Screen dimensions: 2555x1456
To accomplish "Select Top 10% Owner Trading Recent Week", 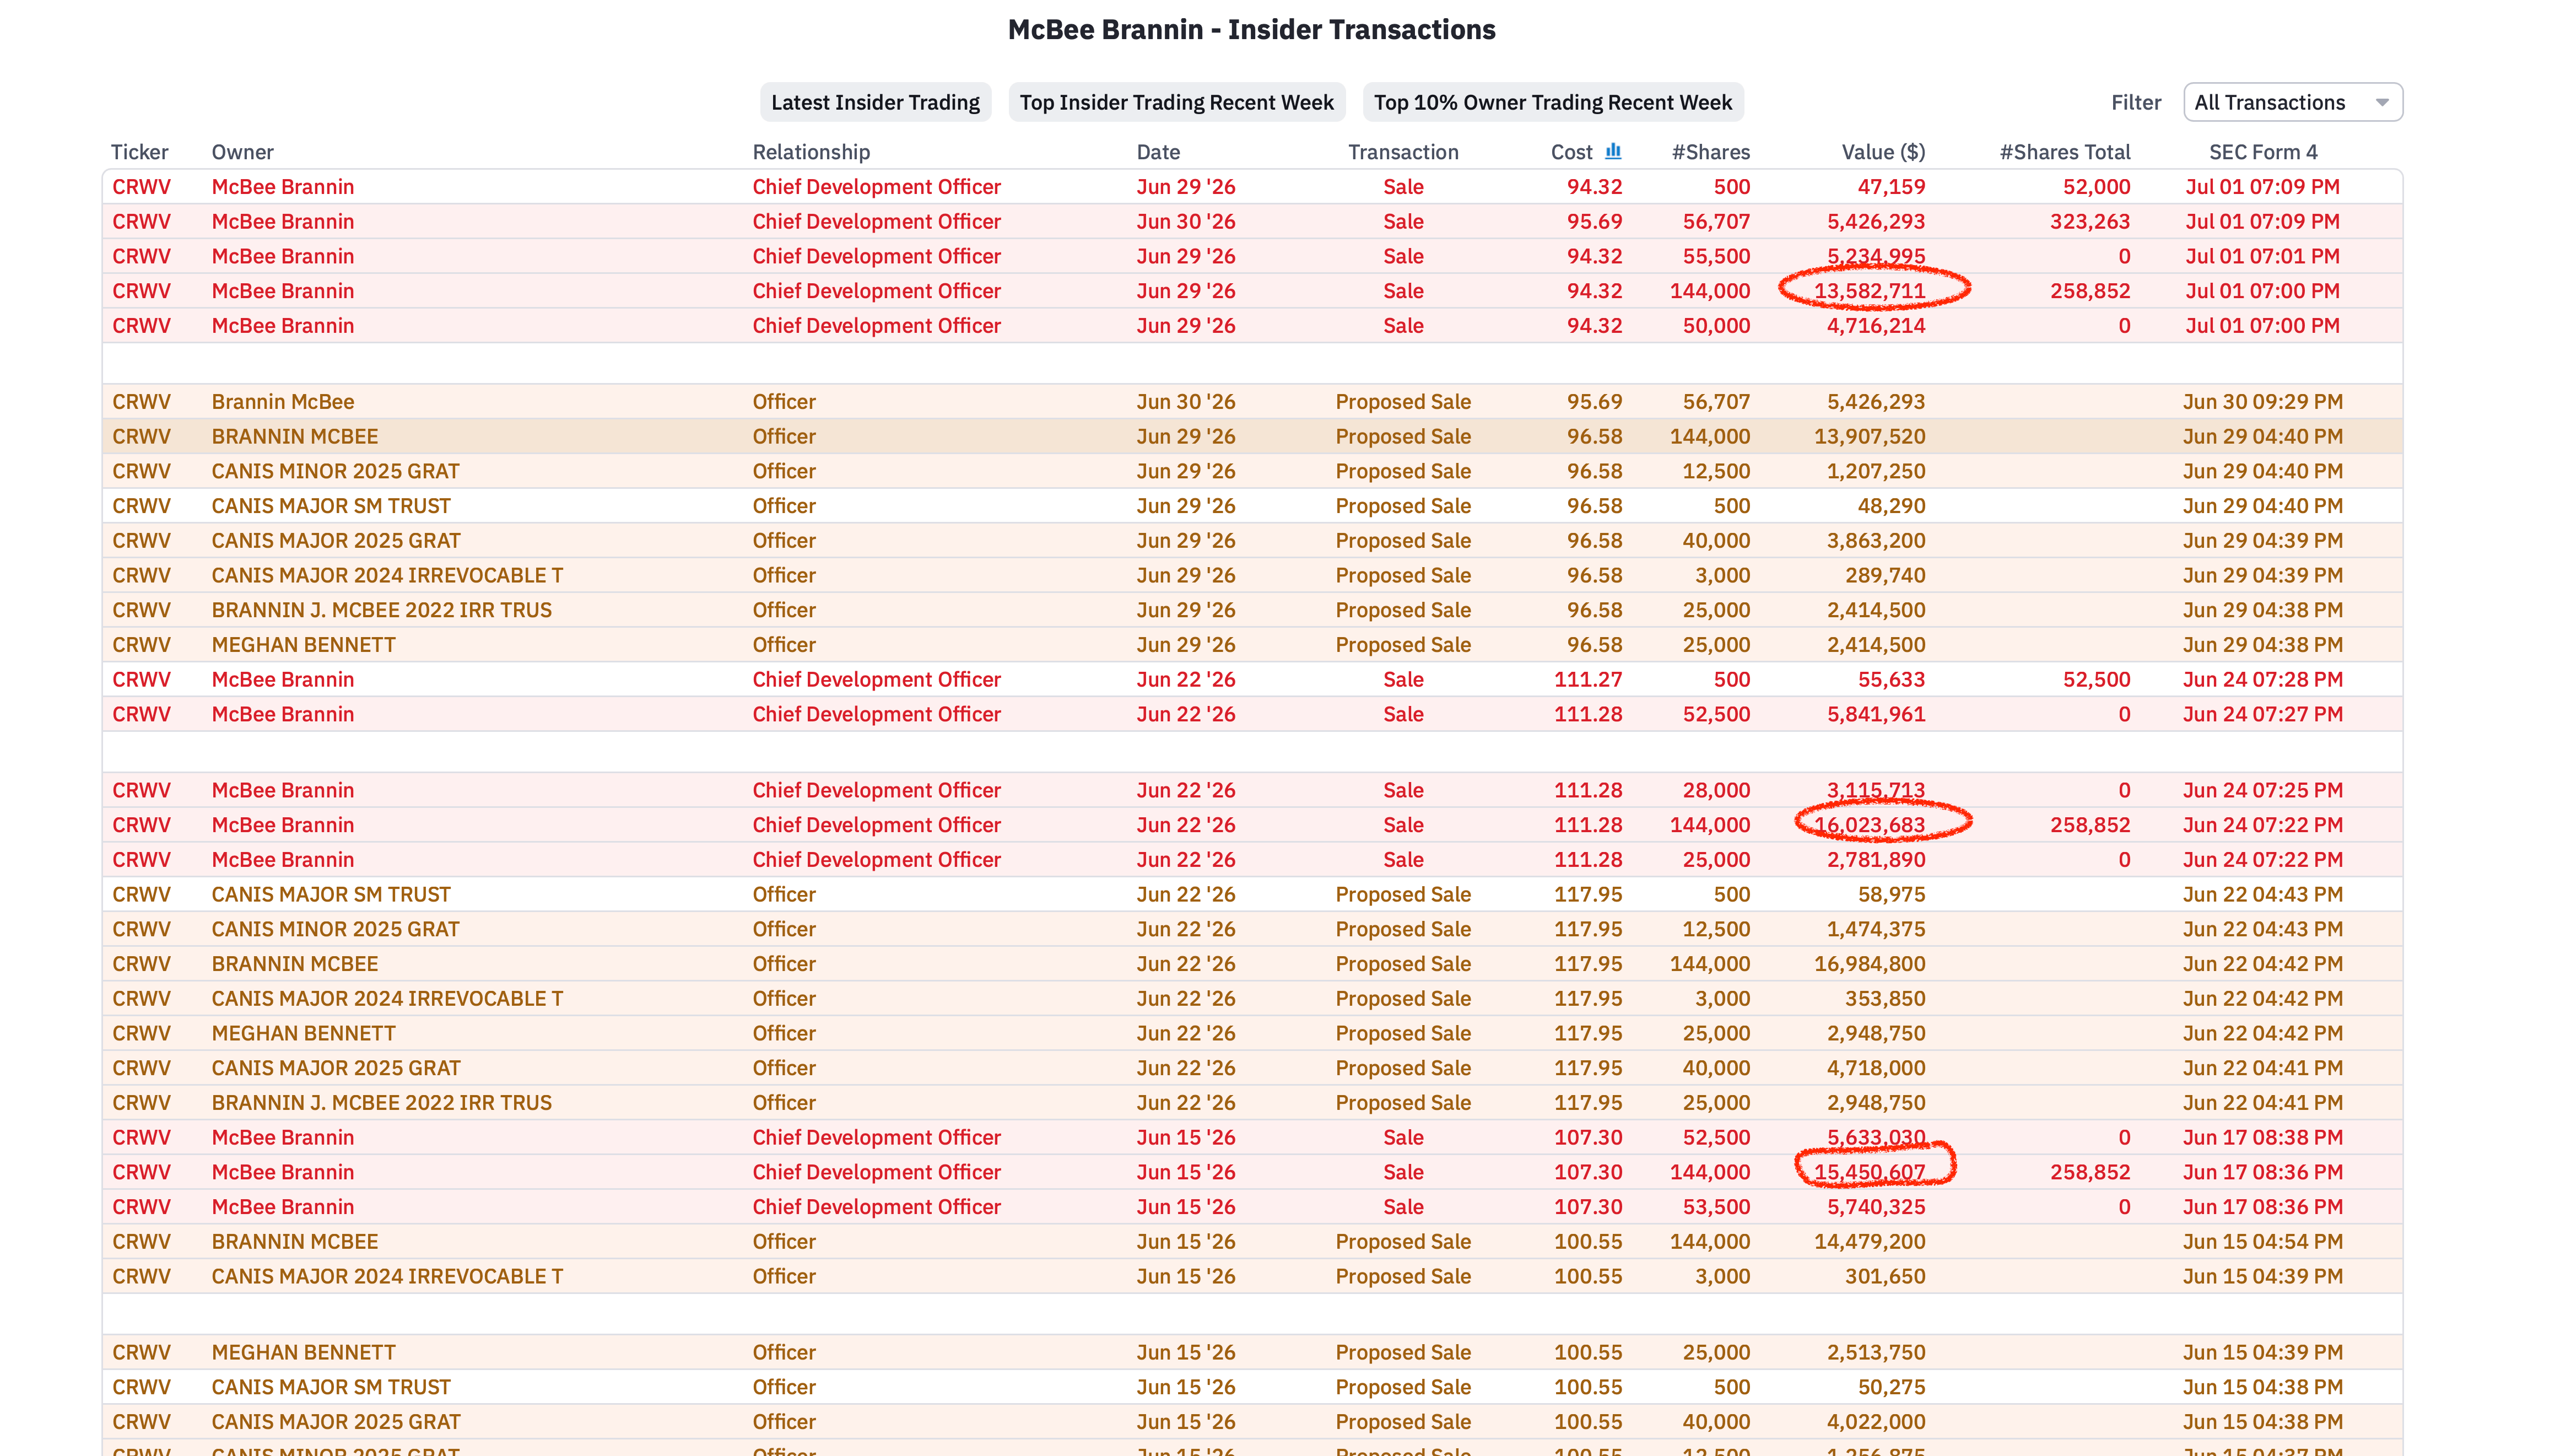I will pos(1552,102).
